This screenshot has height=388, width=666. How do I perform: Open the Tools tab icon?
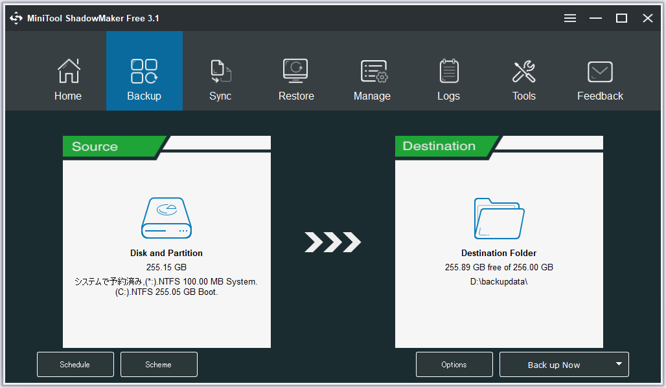pyautogui.click(x=523, y=71)
